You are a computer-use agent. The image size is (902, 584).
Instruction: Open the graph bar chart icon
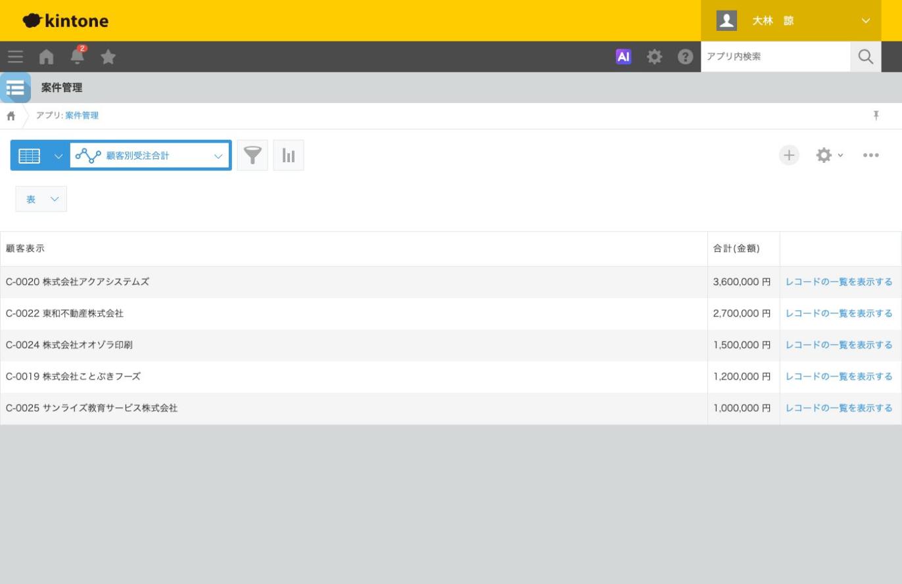click(x=289, y=155)
